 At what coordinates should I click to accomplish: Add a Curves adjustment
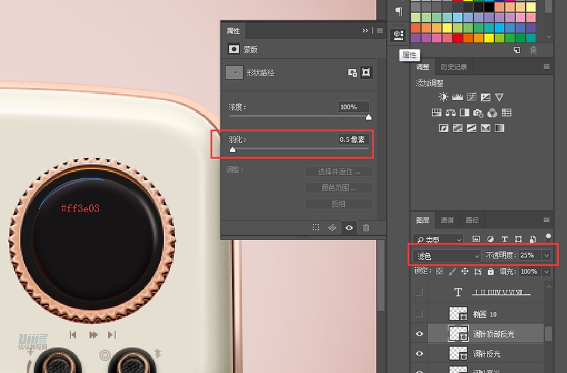pyautogui.click(x=471, y=97)
